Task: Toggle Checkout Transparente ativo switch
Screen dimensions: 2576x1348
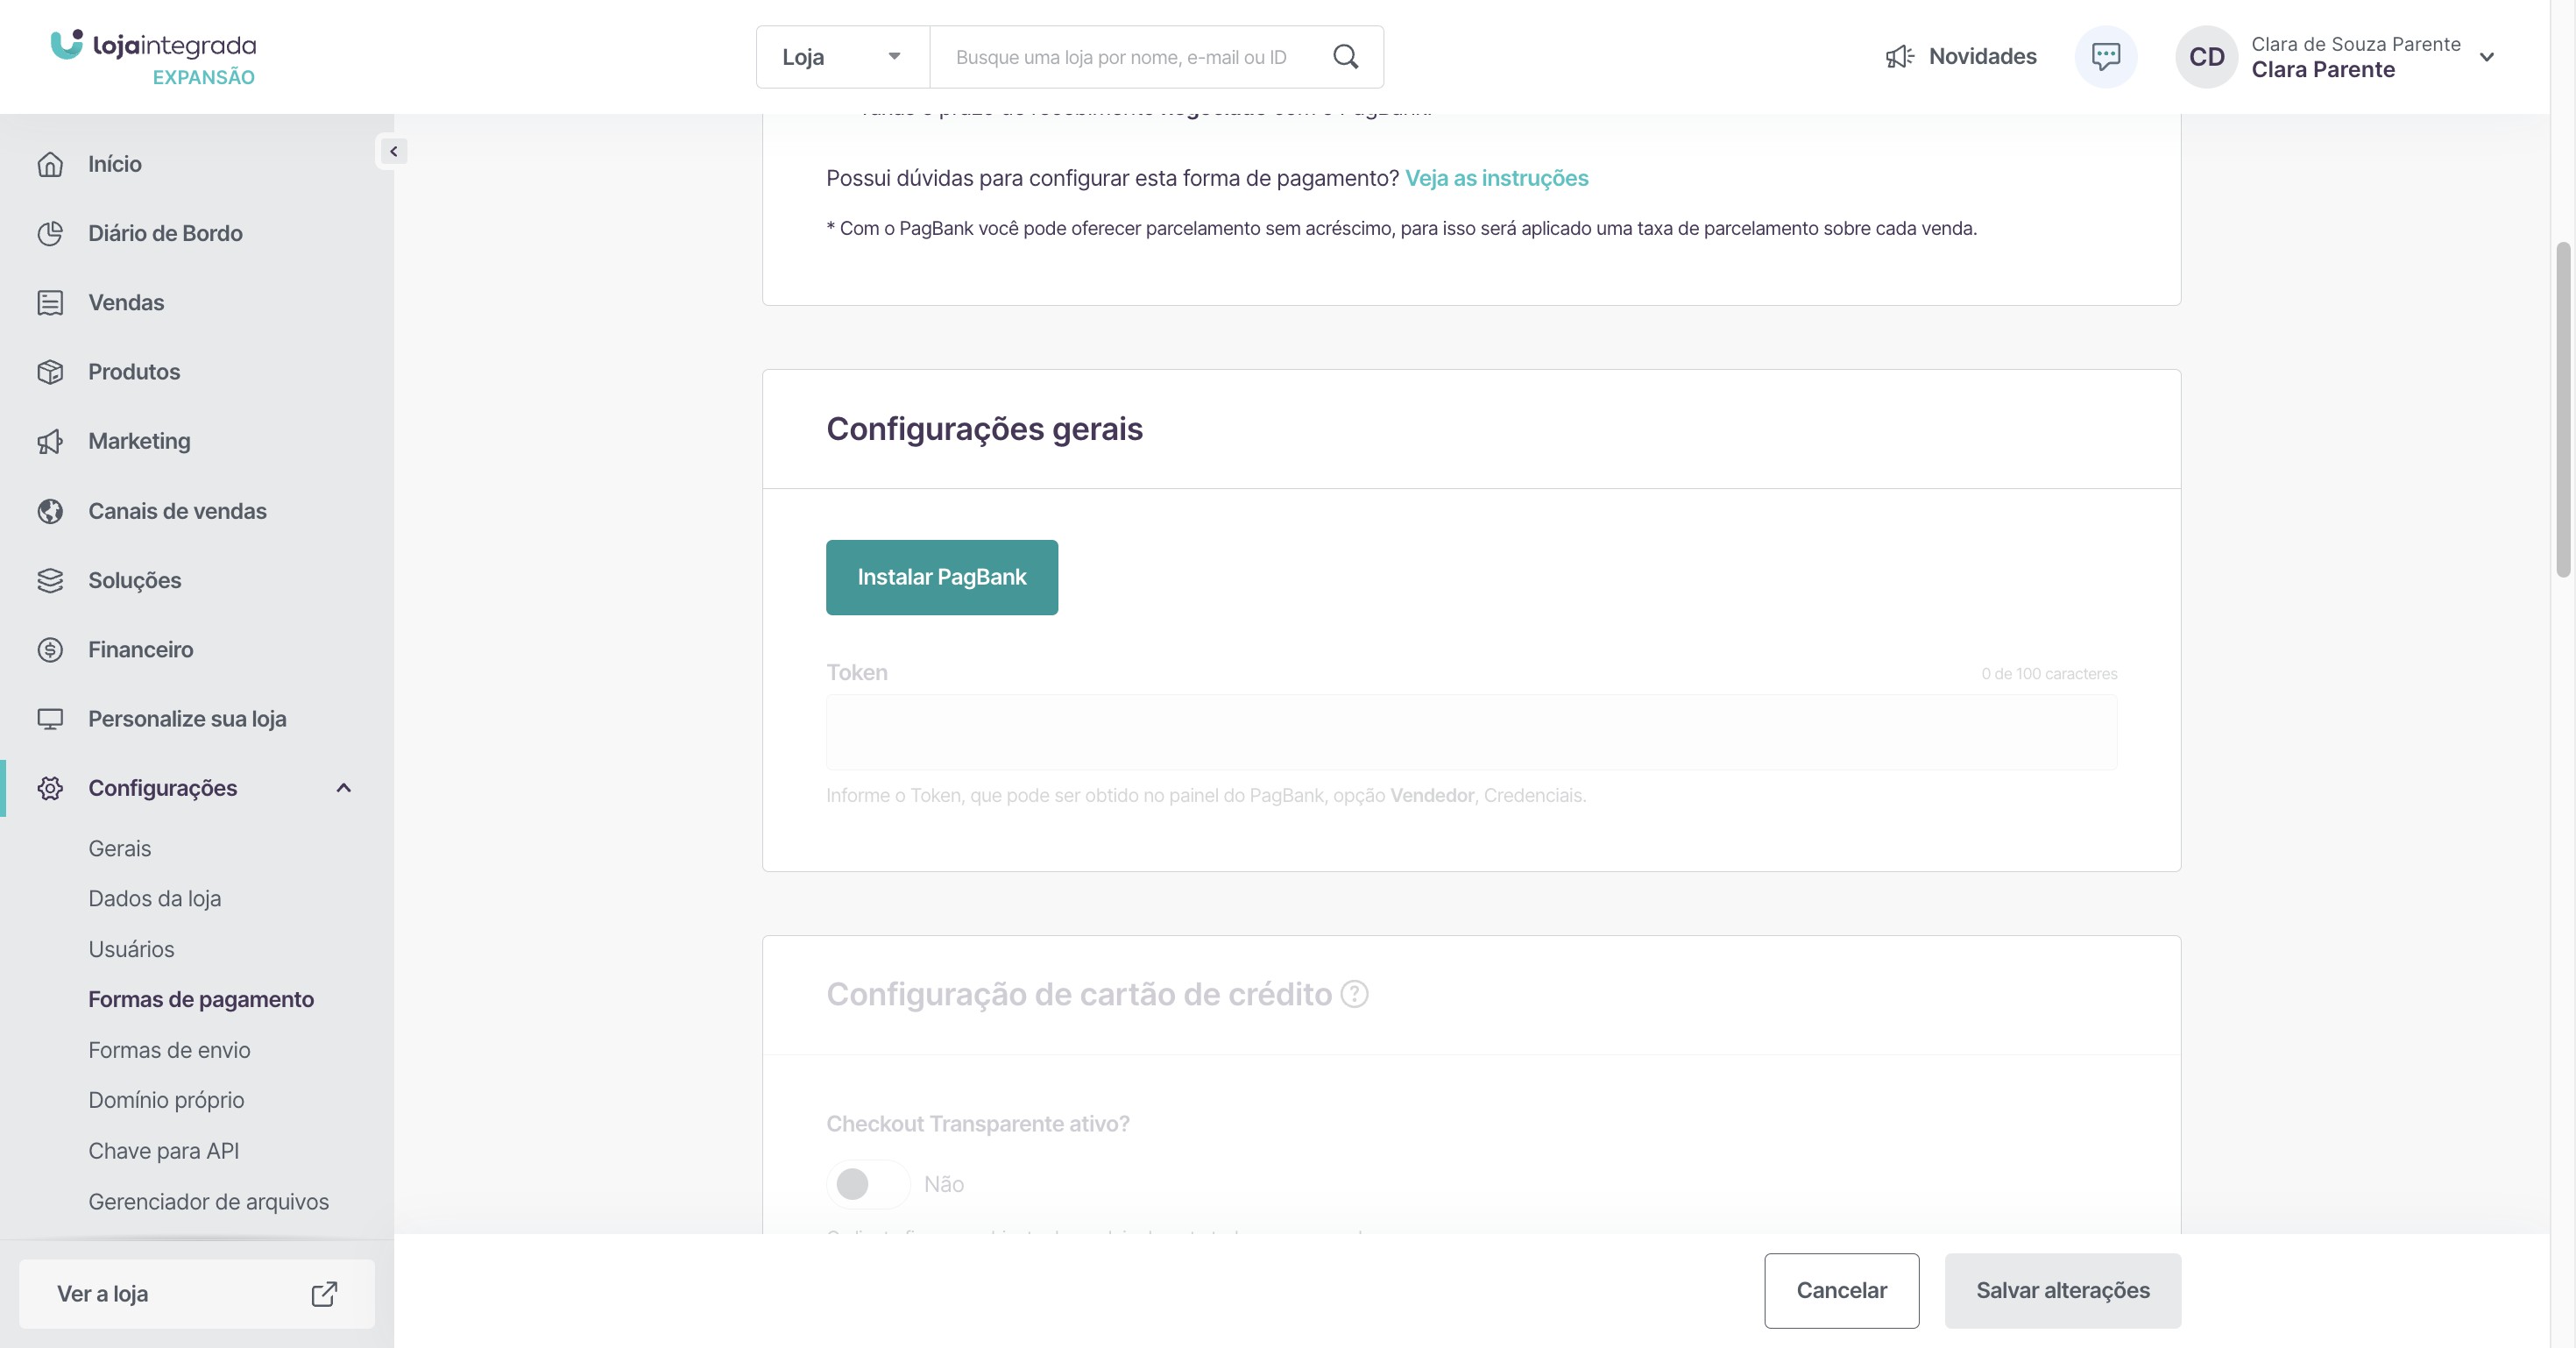Action: [x=867, y=1184]
